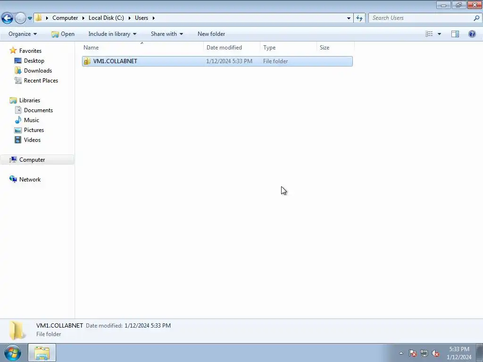483x362 pixels.
Task: Select Computer in the address breadcrumb
Action: click(65, 18)
